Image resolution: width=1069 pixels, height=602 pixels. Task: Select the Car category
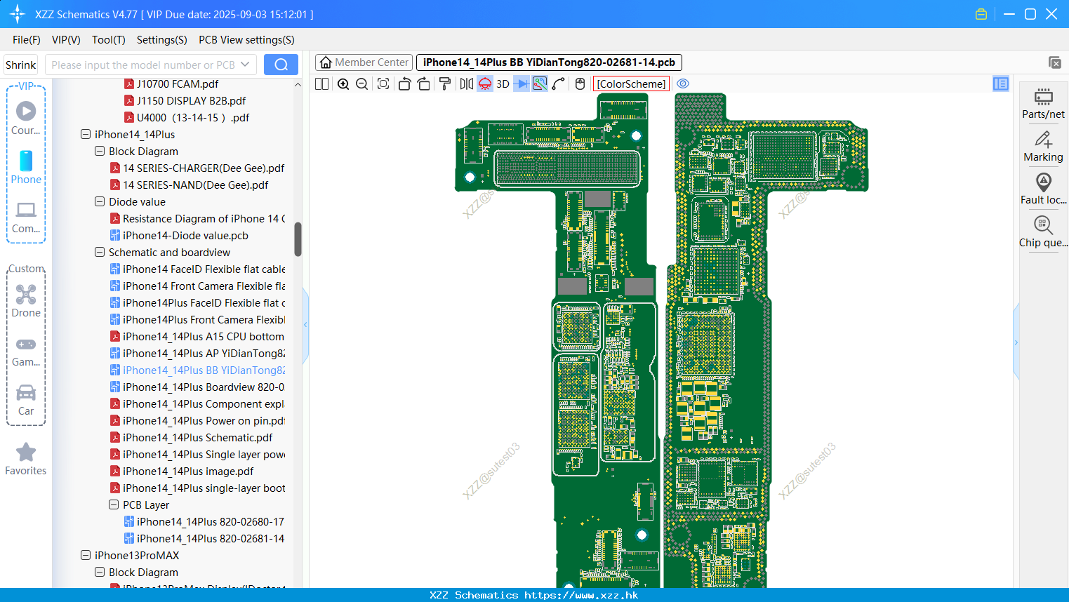pyautogui.click(x=26, y=400)
